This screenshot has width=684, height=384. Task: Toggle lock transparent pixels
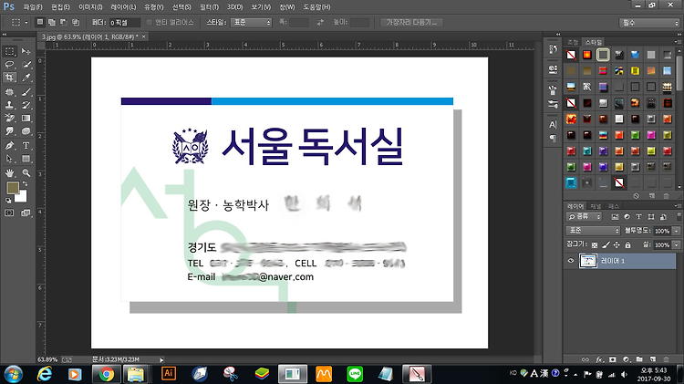(595, 245)
